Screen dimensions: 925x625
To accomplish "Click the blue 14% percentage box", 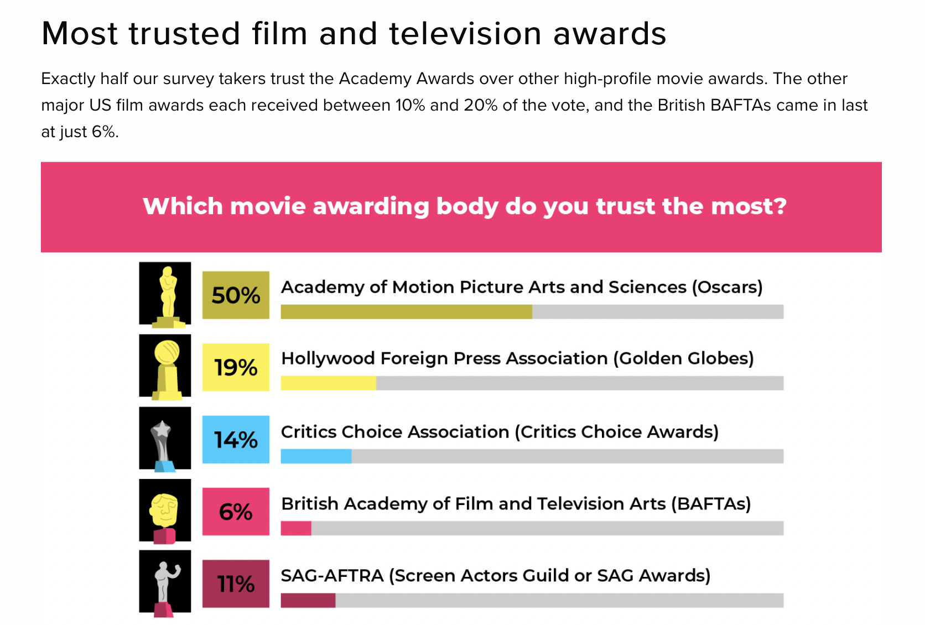I will [x=236, y=440].
